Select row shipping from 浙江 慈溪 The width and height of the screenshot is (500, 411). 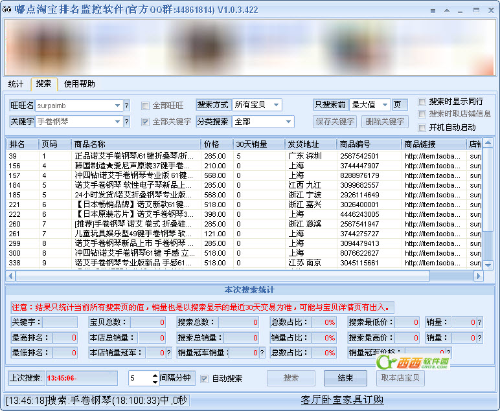(244, 224)
